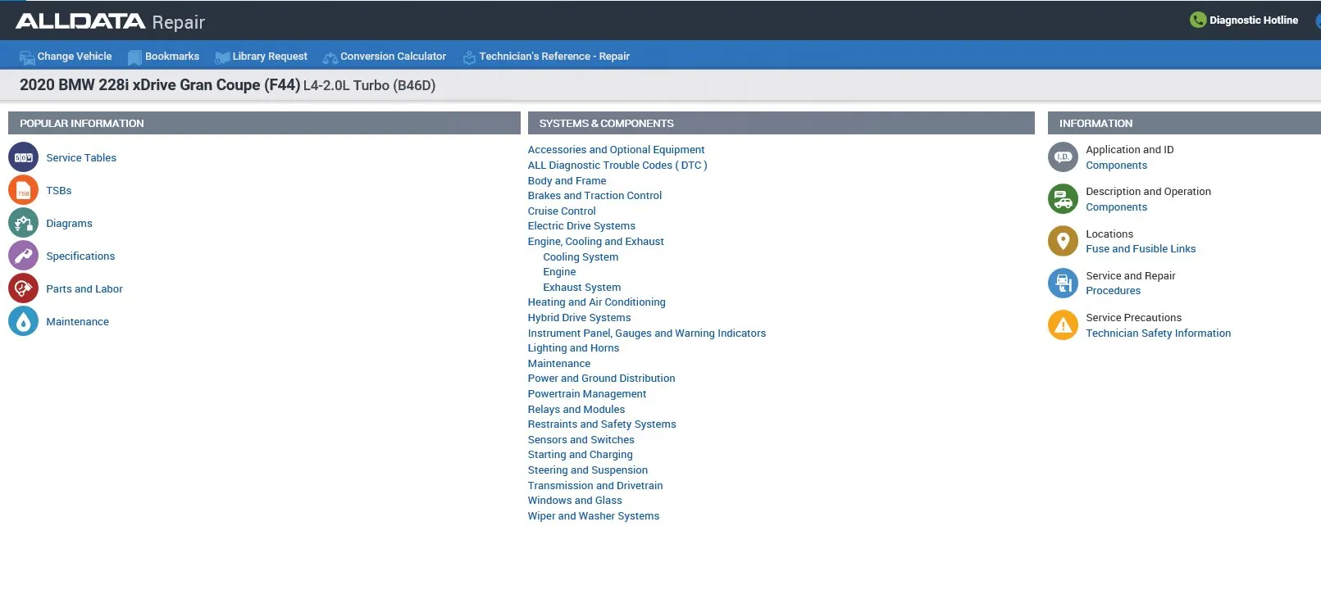Open Change Vehicle in the toolbar

(x=75, y=57)
